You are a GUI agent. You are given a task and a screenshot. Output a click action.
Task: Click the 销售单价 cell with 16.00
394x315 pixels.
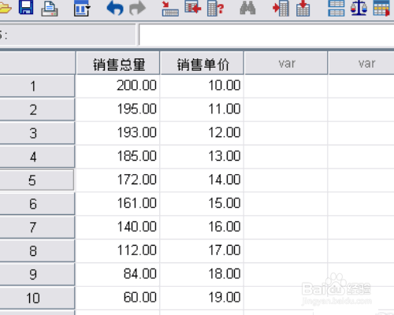click(202, 228)
